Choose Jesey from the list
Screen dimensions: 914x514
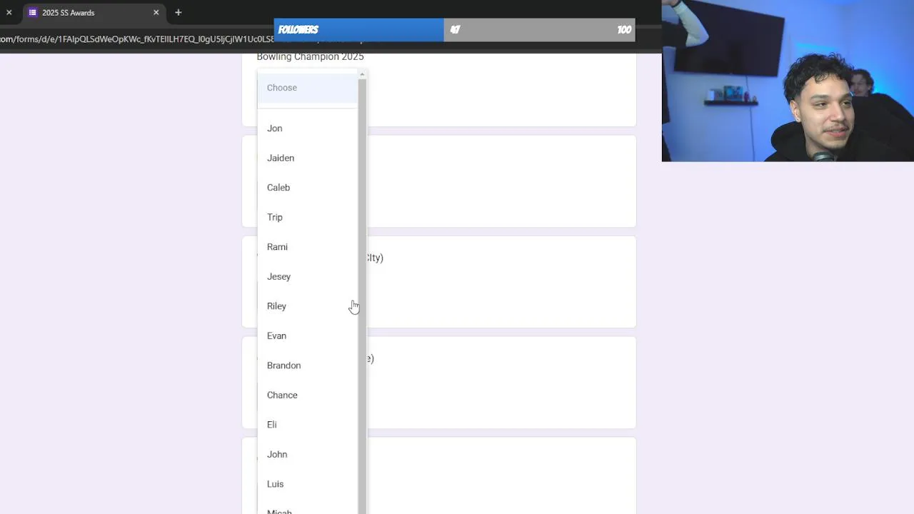click(308, 276)
